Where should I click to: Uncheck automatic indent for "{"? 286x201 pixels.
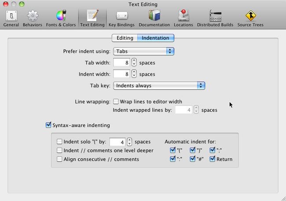click(172, 150)
